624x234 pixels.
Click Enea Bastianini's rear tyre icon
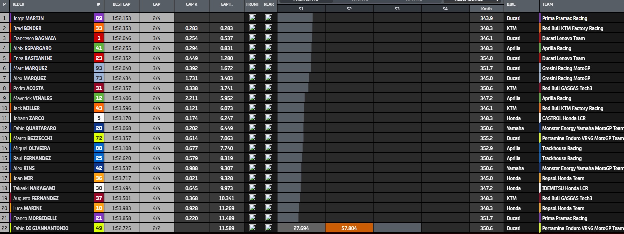(x=268, y=58)
